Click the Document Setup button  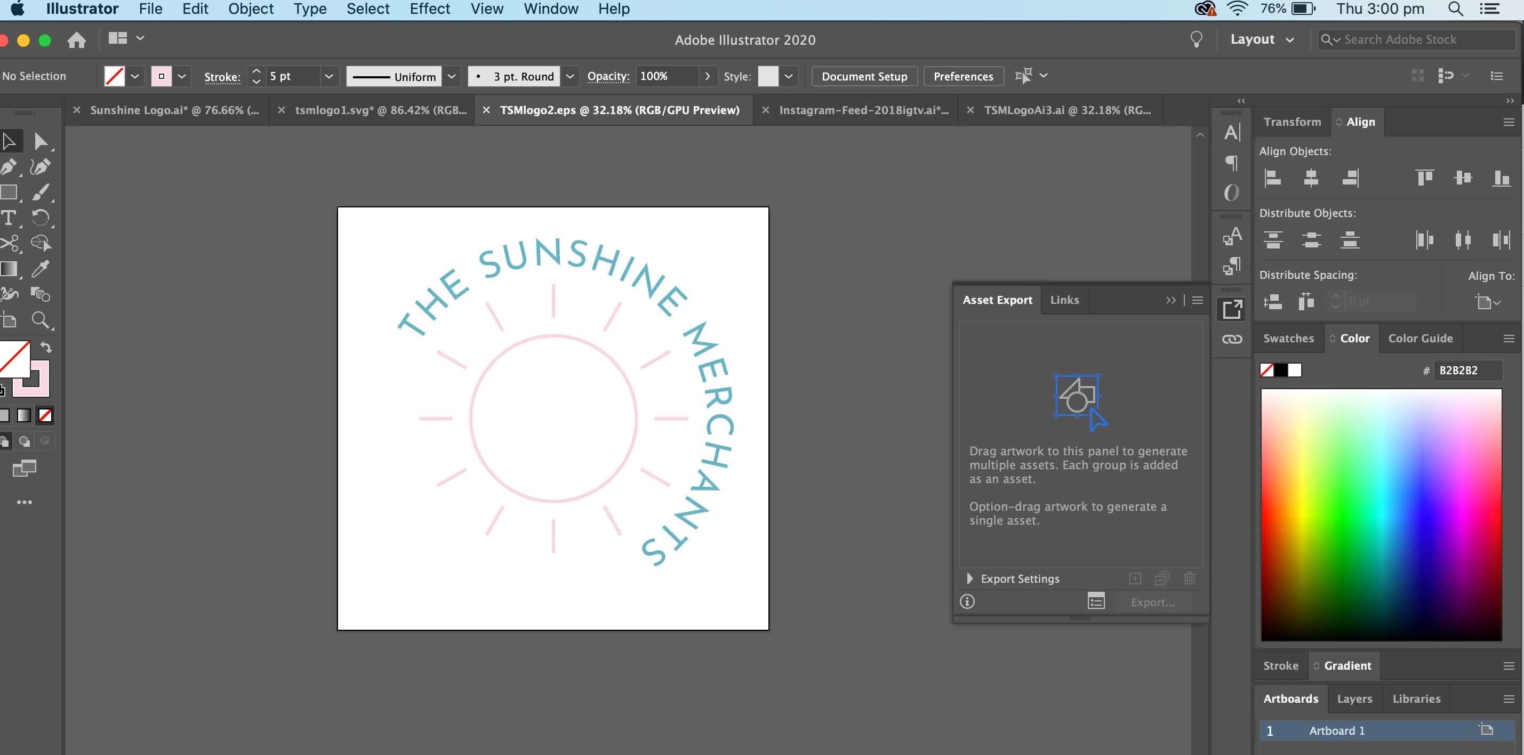click(864, 76)
